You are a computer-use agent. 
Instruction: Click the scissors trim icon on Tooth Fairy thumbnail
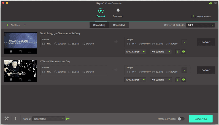pos(11,51)
